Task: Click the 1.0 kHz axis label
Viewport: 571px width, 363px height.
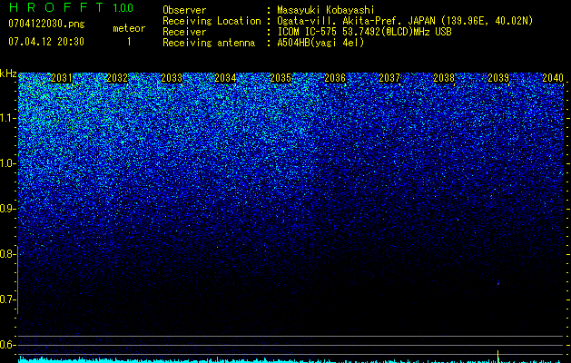Action: 8,163
